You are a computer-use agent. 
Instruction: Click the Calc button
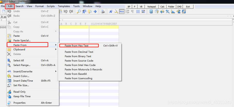[x=163, y=6]
